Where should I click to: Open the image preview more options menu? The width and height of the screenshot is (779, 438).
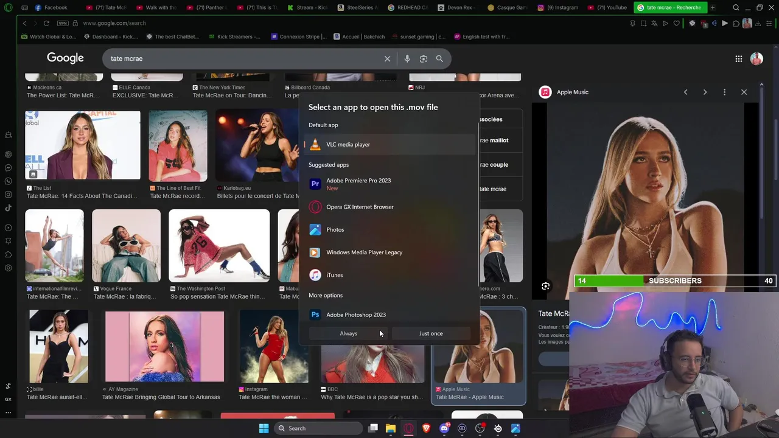click(x=724, y=92)
